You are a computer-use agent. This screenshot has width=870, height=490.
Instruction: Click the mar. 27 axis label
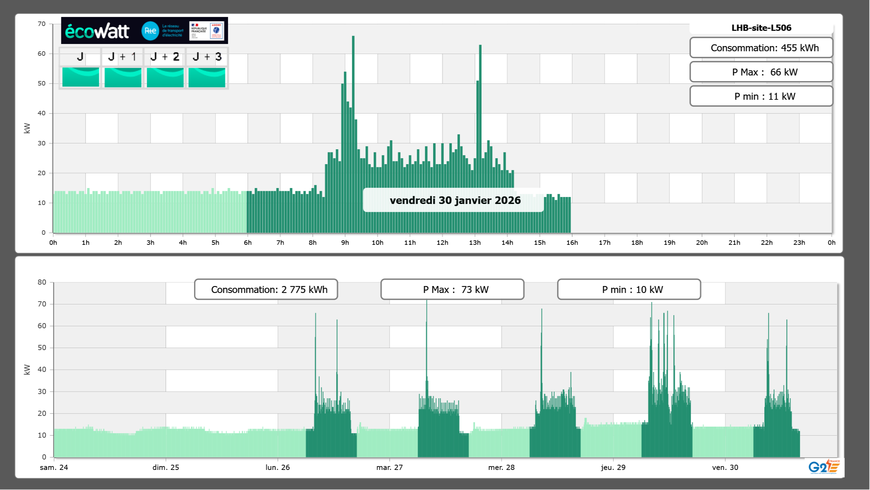tap(389, 467)
